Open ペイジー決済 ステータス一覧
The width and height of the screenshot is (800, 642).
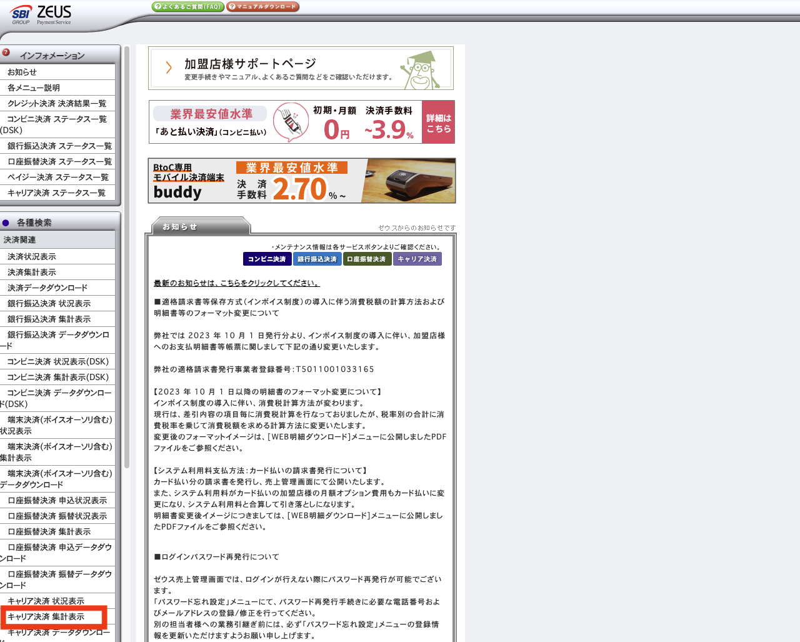[57, 177]
